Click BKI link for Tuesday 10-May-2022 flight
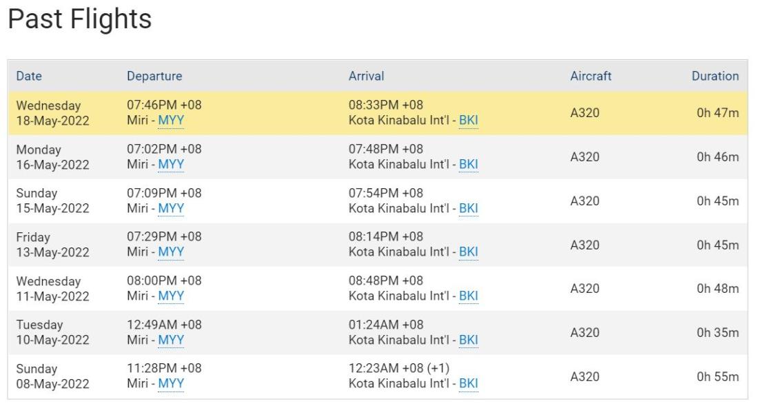Viewport: 758px width, 408px height. (469, 340)
